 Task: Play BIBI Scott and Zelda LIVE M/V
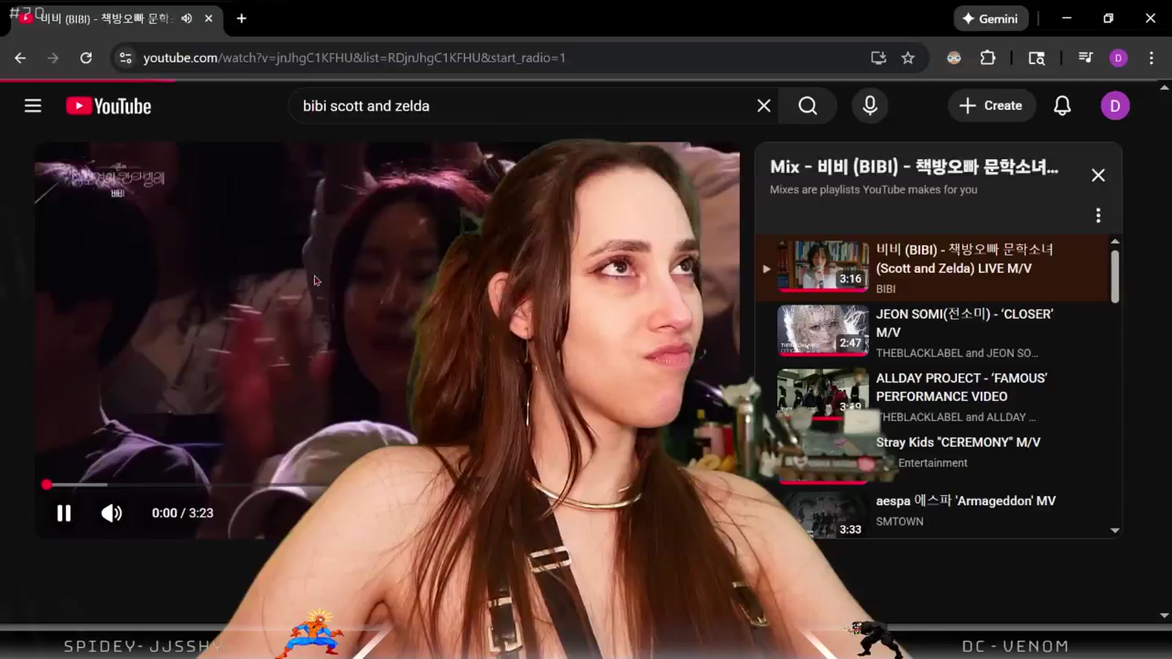click(964, 259)
